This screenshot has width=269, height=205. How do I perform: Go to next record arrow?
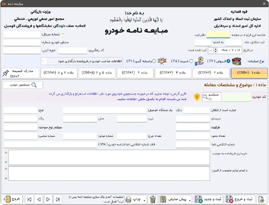coord(48,199)
